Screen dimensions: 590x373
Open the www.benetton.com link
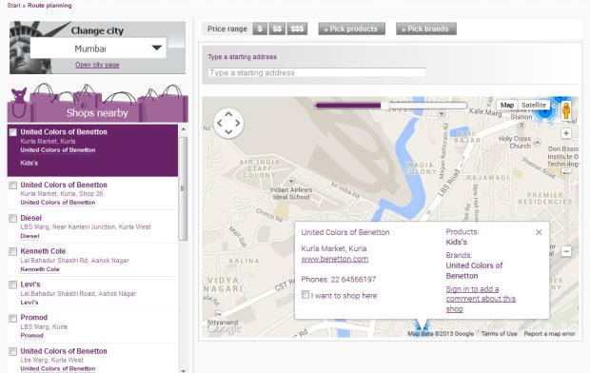[335, 259]
